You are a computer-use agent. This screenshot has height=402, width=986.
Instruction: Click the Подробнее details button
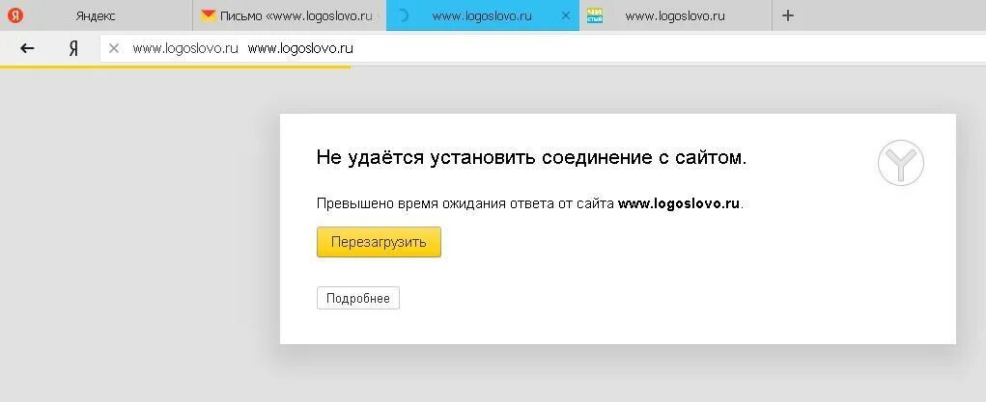click(358, 298)
